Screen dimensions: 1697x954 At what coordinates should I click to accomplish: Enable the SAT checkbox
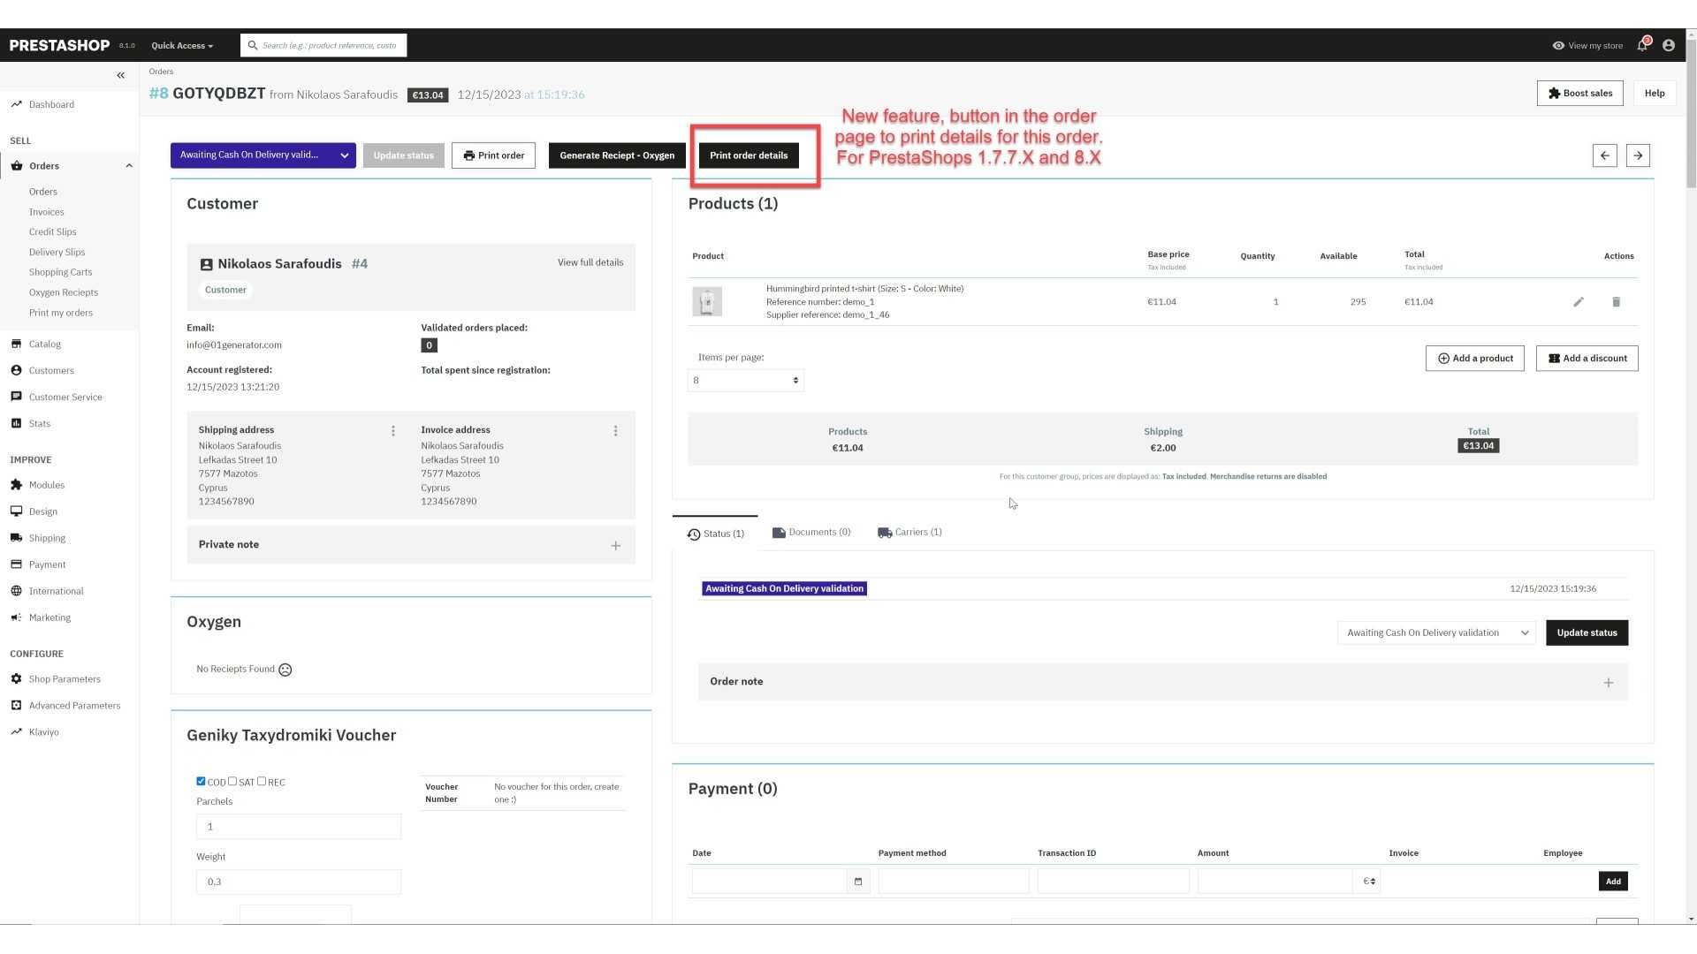(x=232, y=781)
